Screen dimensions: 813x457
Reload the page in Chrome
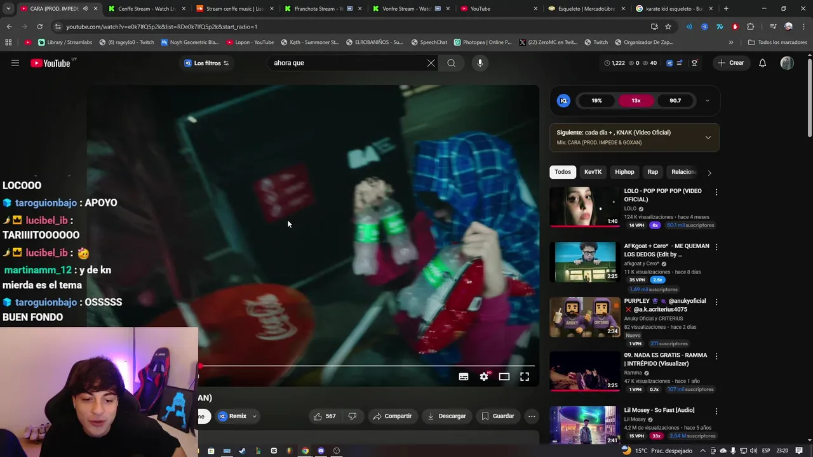[39, 27]
